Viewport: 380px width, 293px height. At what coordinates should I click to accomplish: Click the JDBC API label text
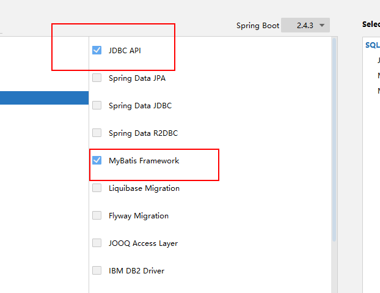point(125,50)
